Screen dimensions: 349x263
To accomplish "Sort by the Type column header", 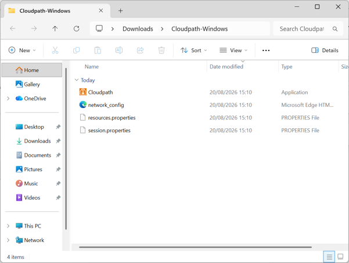I will pos(287,67).
